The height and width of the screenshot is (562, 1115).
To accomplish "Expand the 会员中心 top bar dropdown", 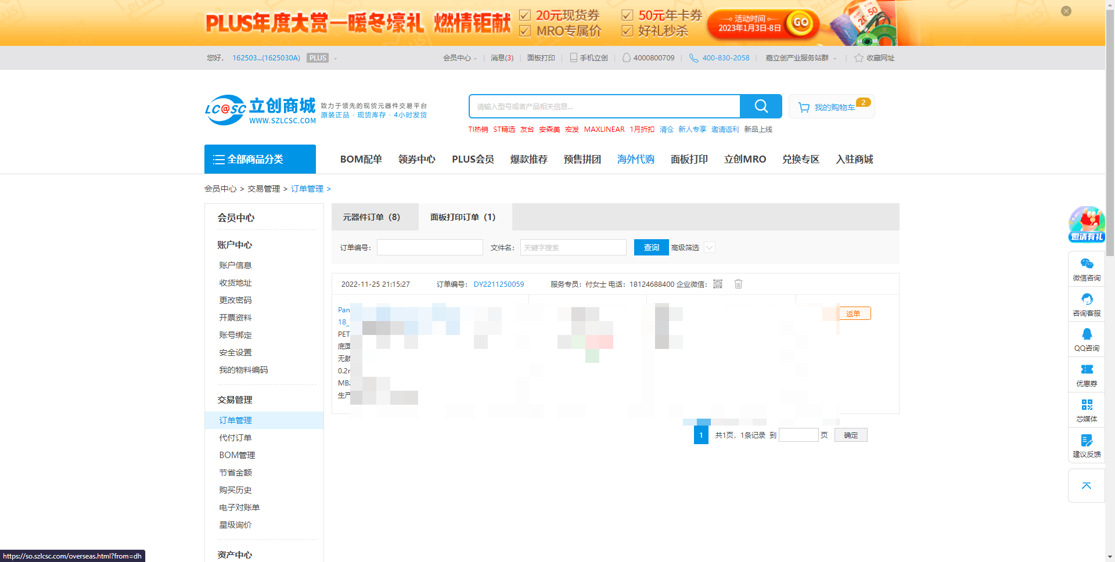I will pos(460,58).
